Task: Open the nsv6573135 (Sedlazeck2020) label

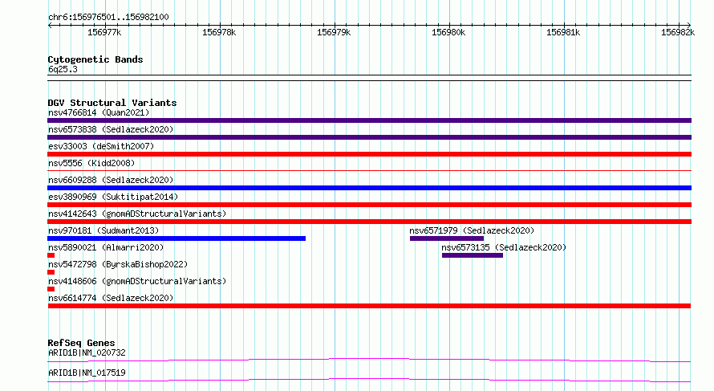Action: 504,247
